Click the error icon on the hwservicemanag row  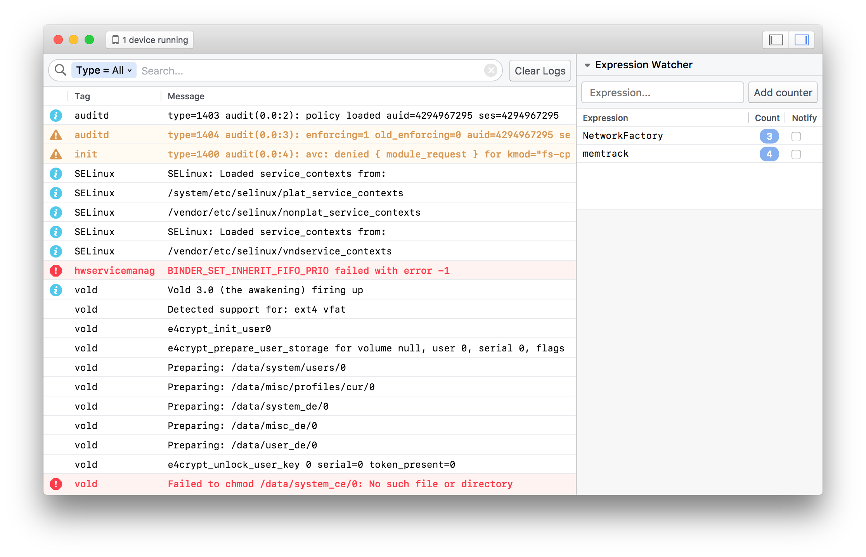point(56,270)
